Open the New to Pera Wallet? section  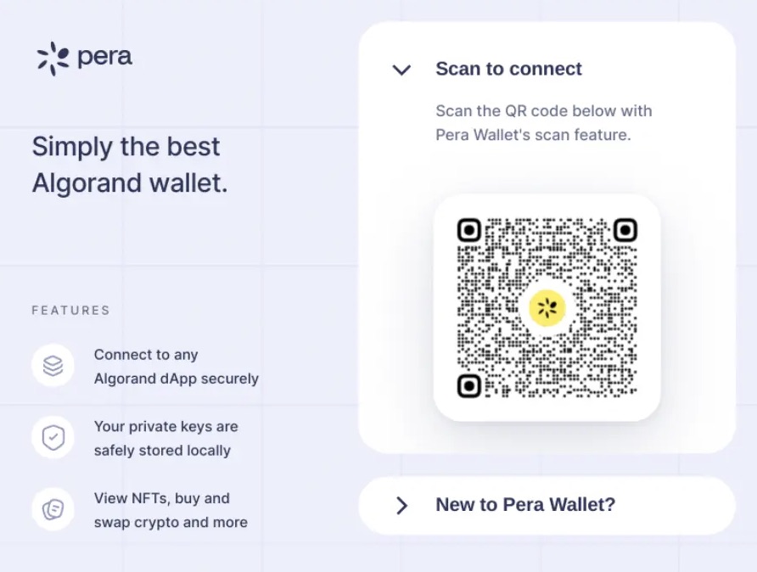524,505
